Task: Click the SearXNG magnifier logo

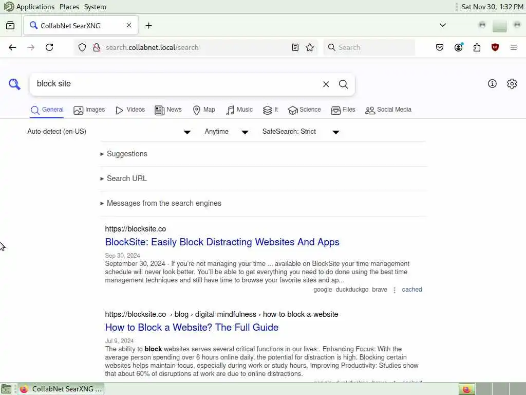Action: (14, 84)
